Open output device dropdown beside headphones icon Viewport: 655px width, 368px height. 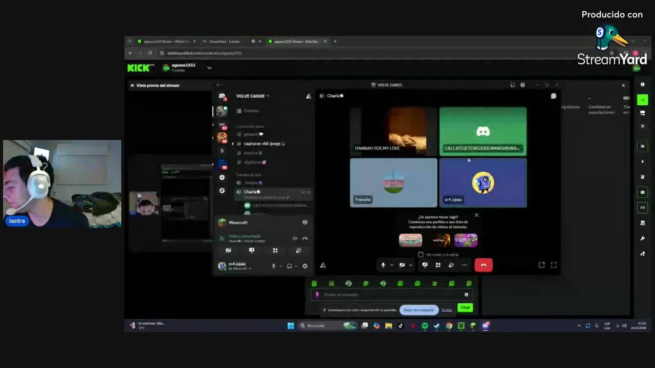[x=296, y=266]
